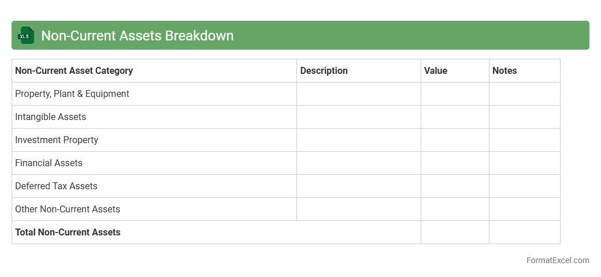The width and height of the screenshot is (601, 277).
Task: Click the Intangible Assets row label
Action: pyautogui.click(x=50, y=117)
